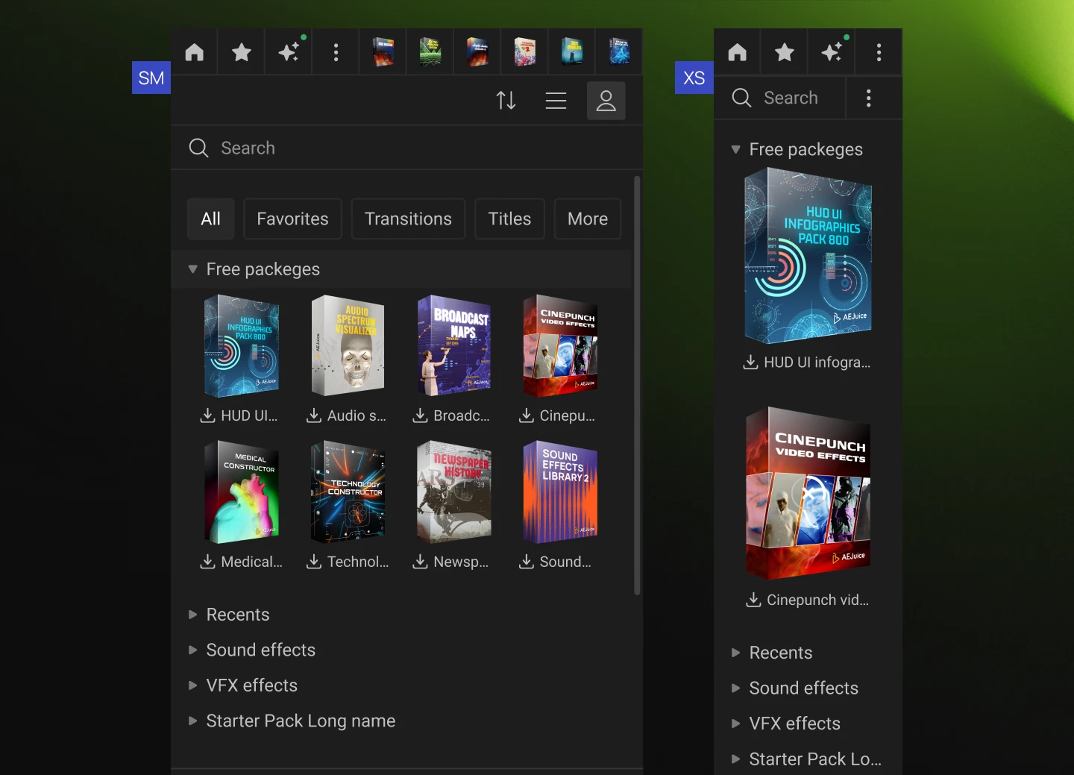Select the Medical Constructor pack thumbnail
This screenshot has width=1074, height=775.
tap(242, 492)
